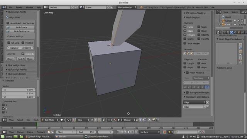This screenshot has height=139, width=247.
Task: Play the animation in reverse
Action: pos(125,132)
